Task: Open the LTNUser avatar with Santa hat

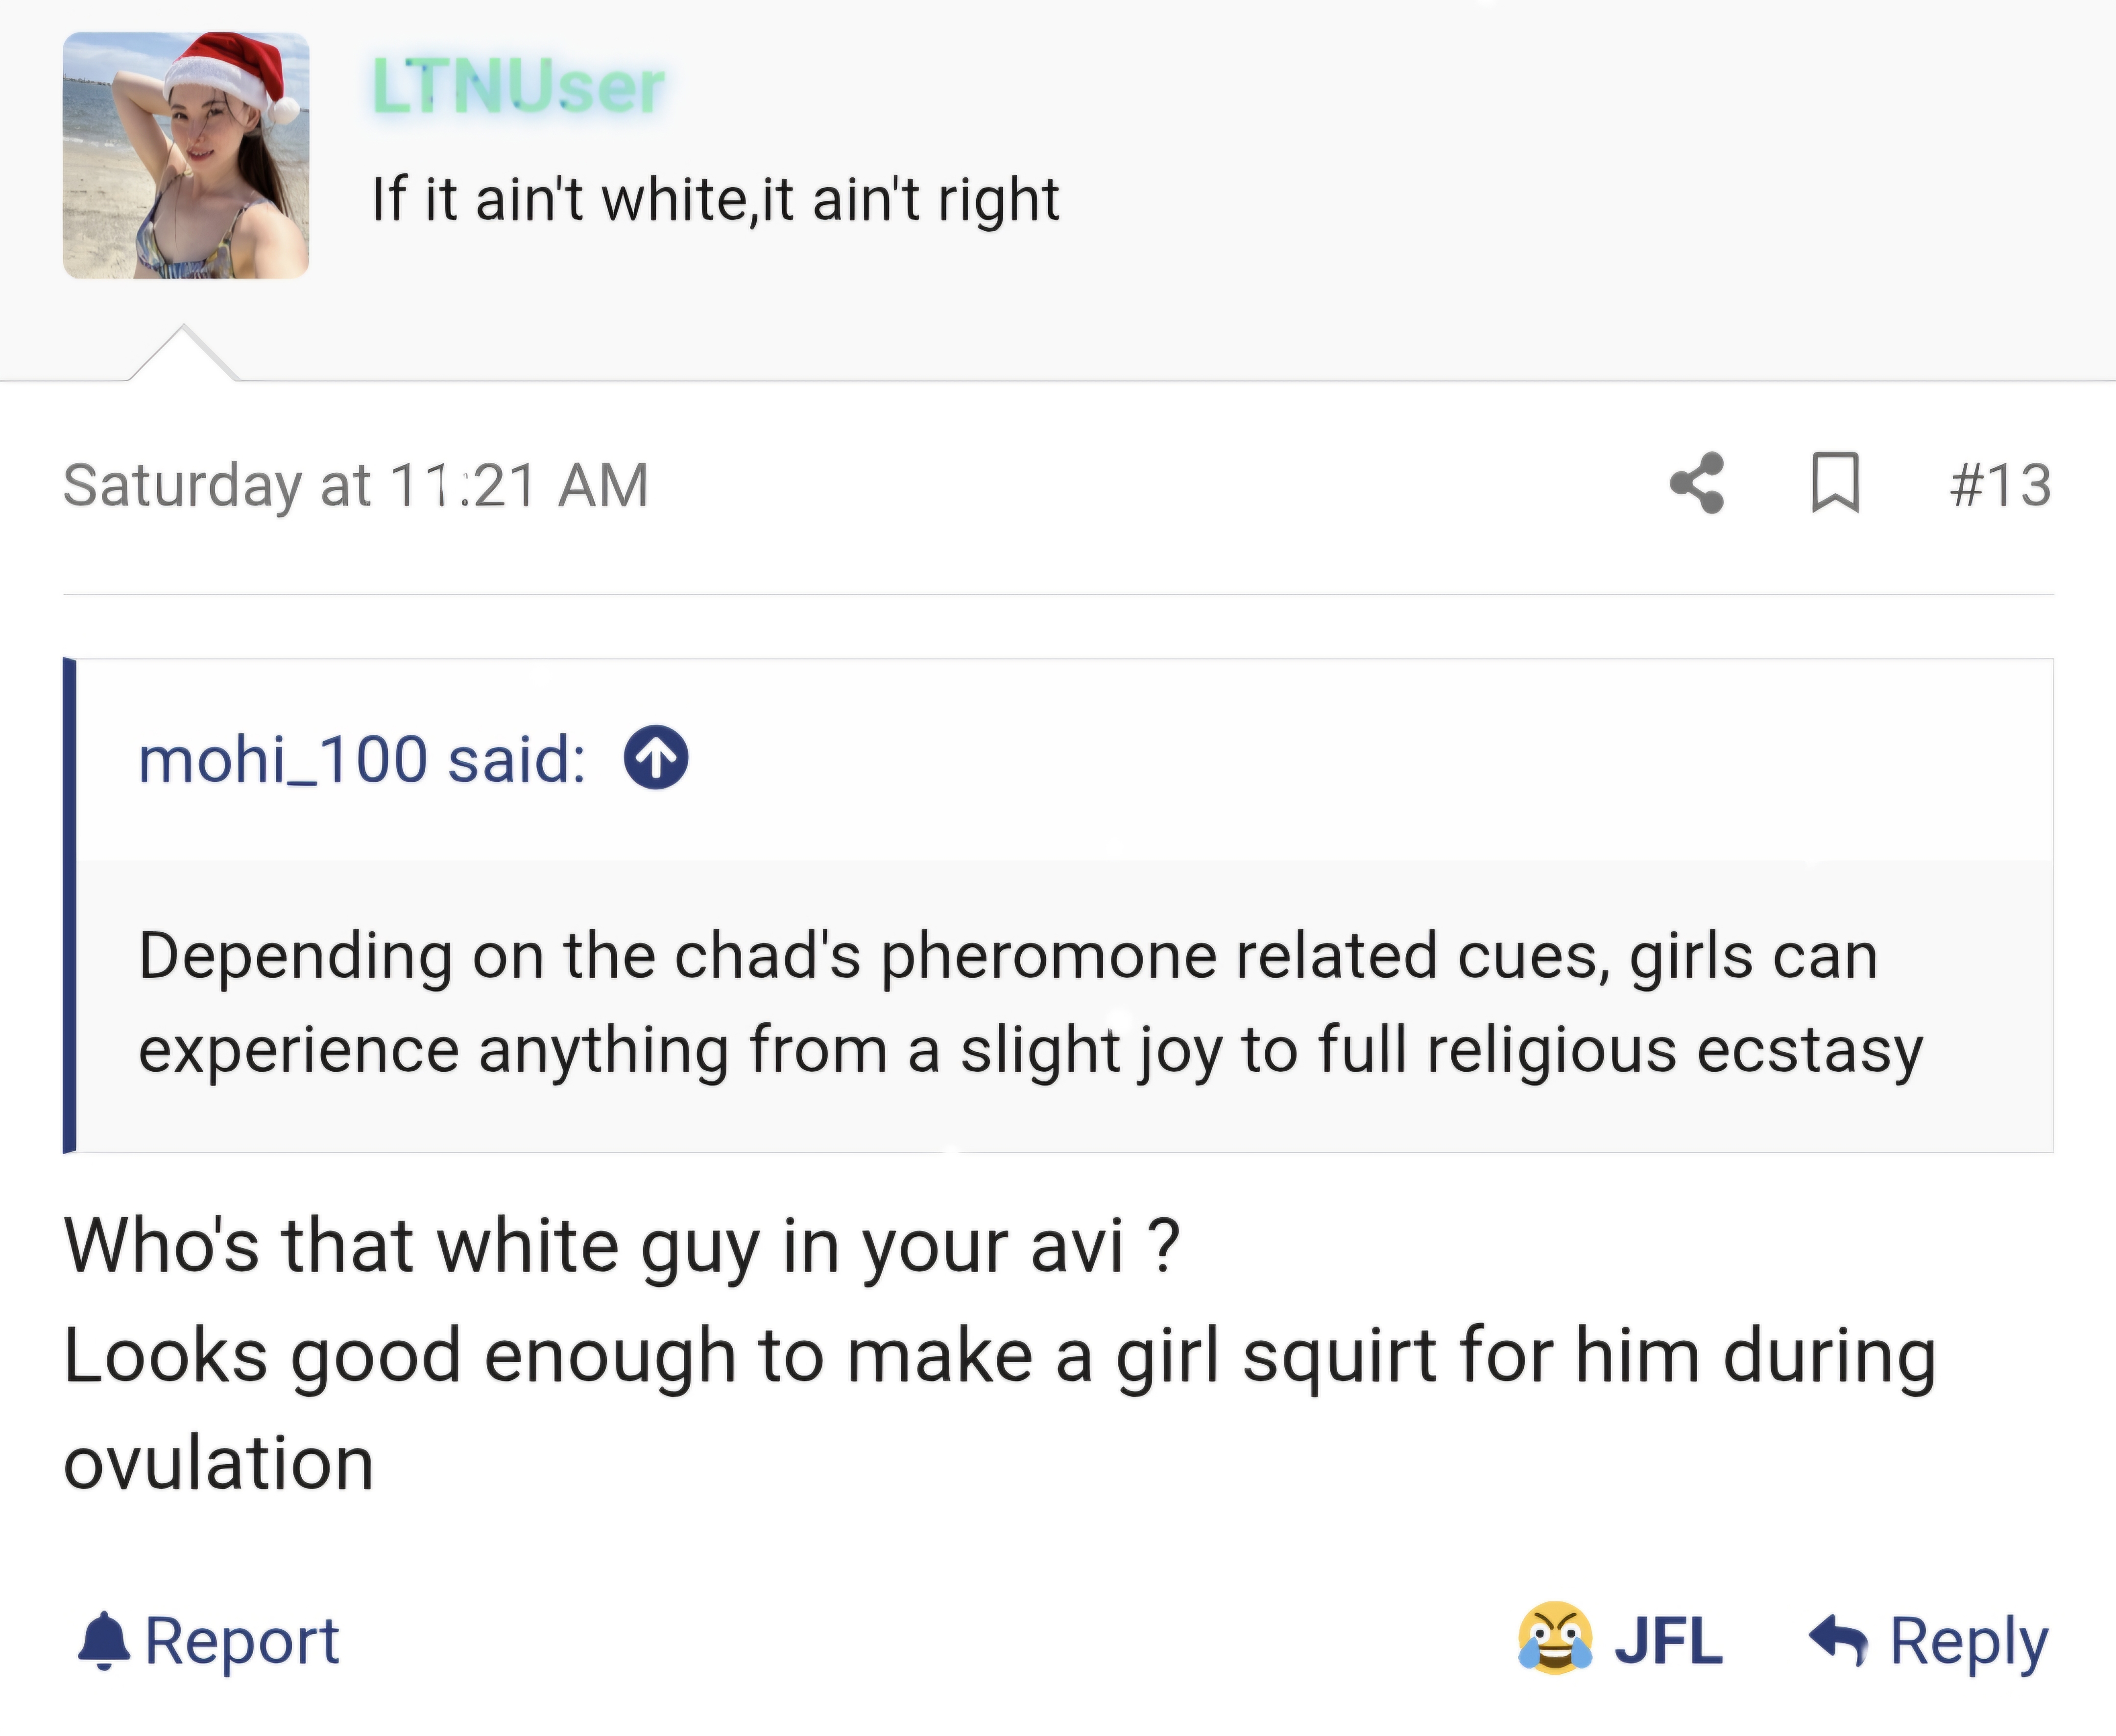Action: pyautogui.click(x=186, y=155)
